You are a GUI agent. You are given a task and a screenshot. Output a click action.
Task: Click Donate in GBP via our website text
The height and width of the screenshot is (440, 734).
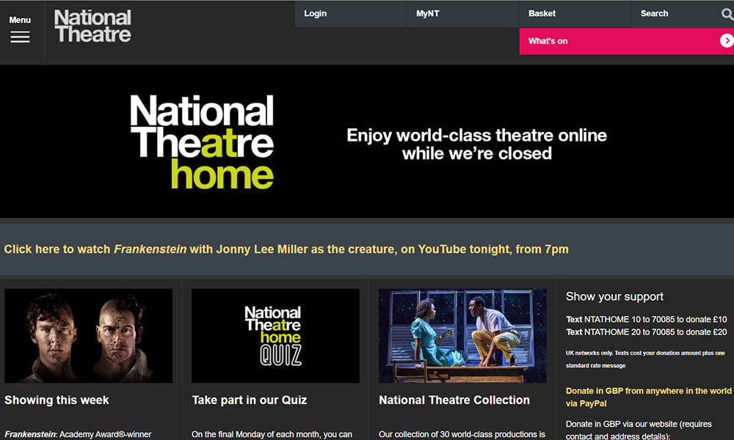tap(639, 430)
